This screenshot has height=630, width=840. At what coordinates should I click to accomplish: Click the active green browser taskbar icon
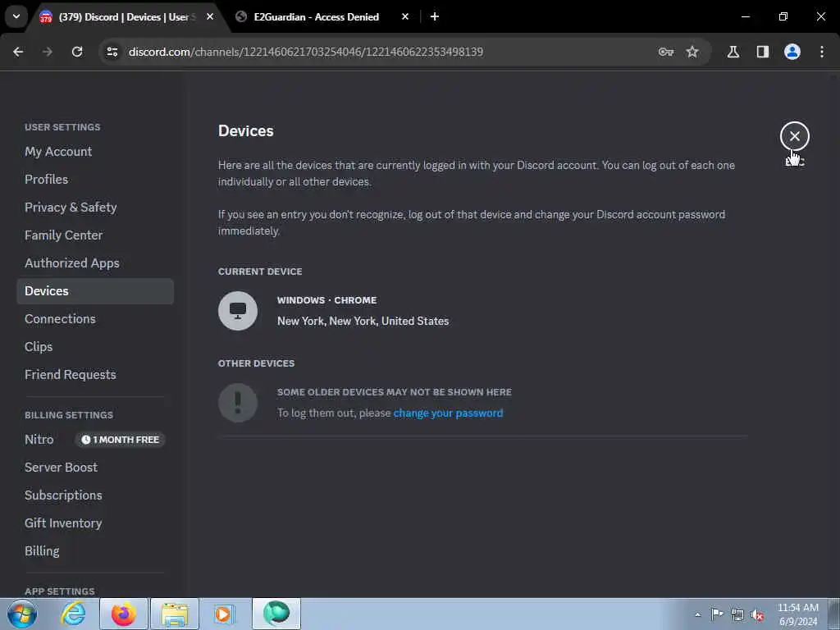point(276,614)
